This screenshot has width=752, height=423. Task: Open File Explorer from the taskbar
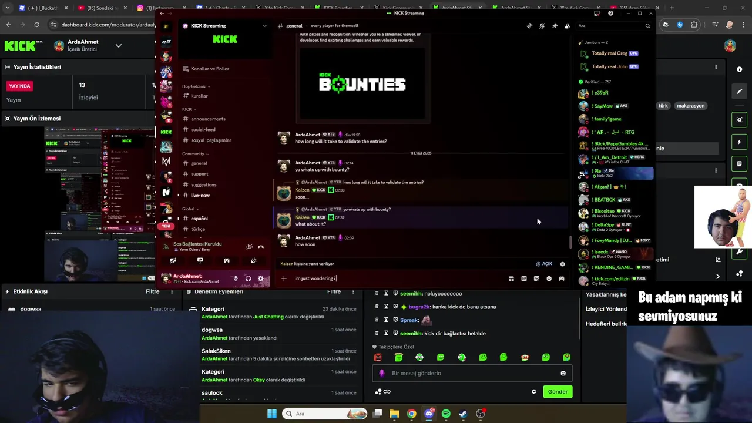(x=394, y=414)
